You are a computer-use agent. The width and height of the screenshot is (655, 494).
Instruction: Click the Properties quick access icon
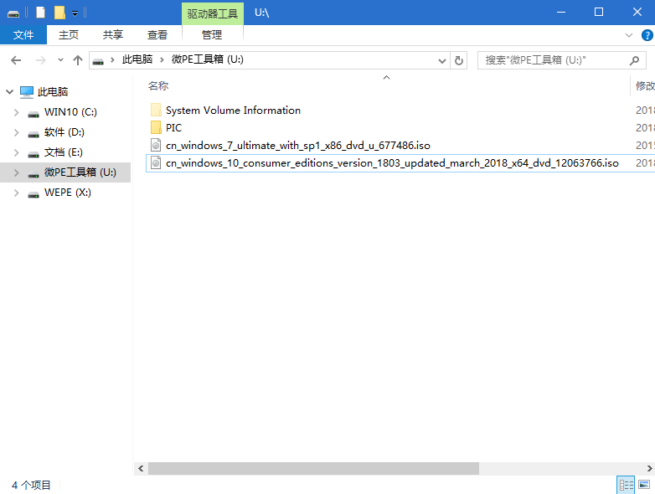click(x=40, y=13)
